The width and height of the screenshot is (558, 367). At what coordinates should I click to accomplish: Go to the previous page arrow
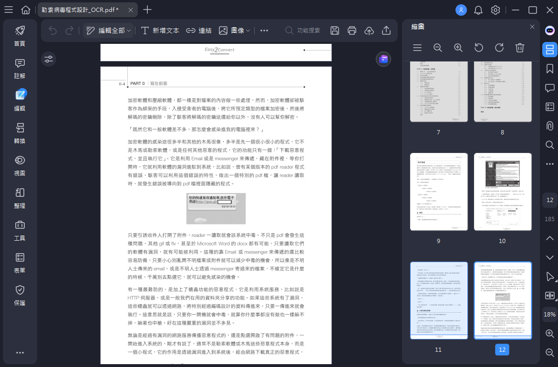(x=550, y=238)
